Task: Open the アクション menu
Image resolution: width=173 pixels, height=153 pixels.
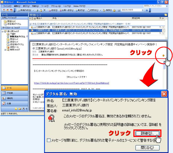Action: click(x=56, y=6)
